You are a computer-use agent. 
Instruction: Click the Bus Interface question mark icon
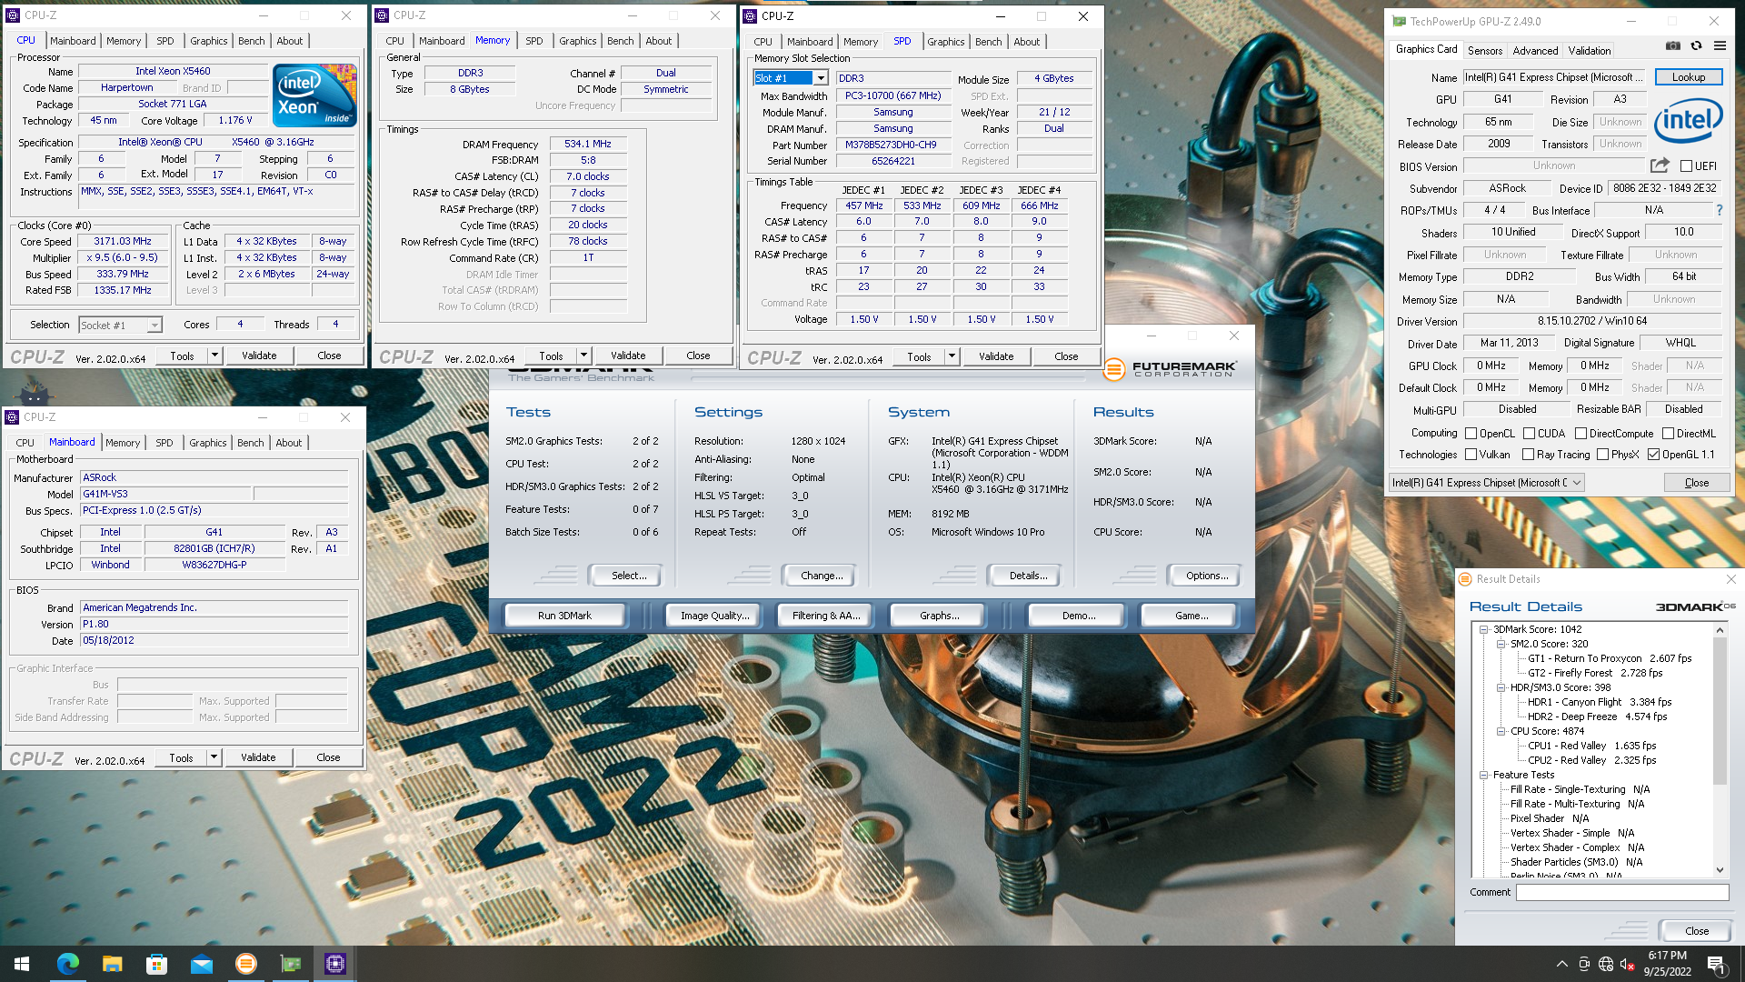1719,210
